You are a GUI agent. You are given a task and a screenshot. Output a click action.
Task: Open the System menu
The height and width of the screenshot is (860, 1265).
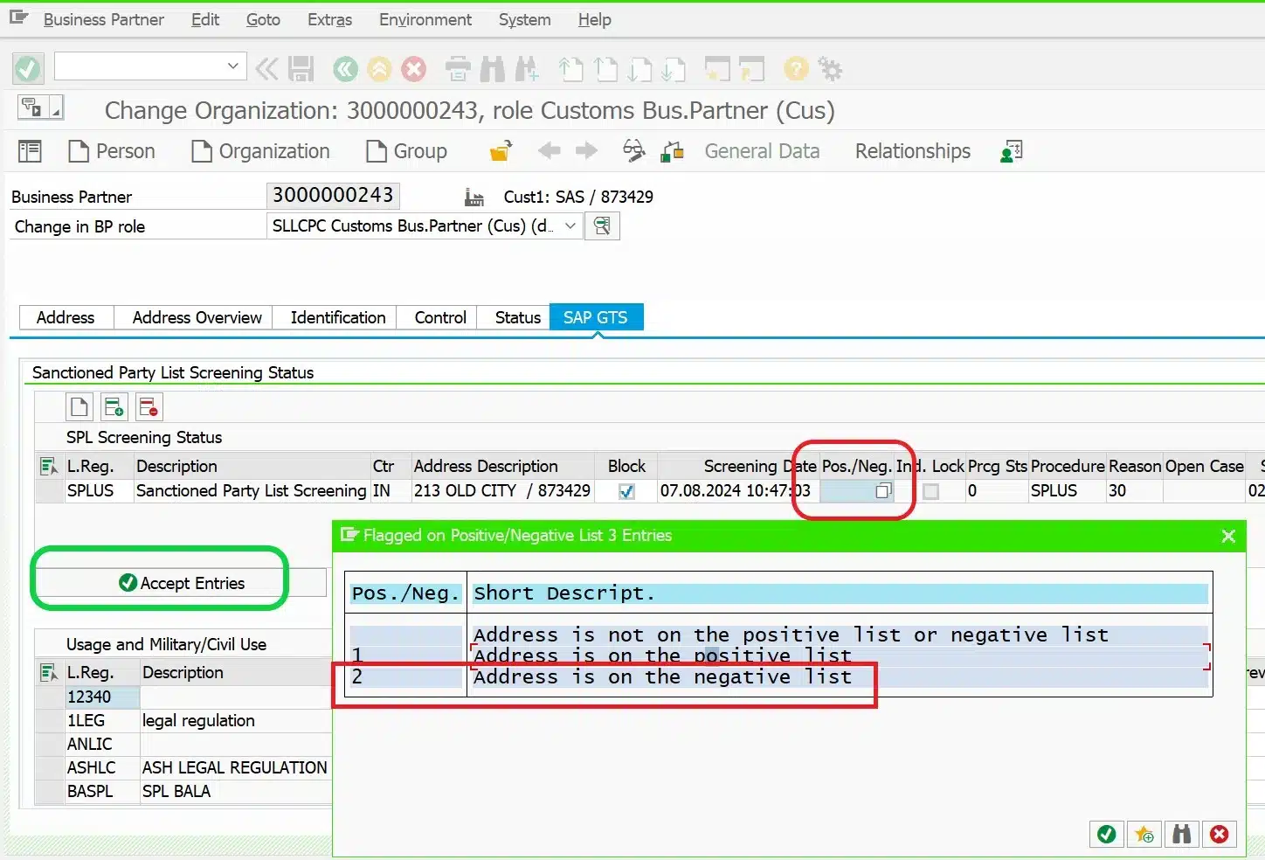point(524,19)
